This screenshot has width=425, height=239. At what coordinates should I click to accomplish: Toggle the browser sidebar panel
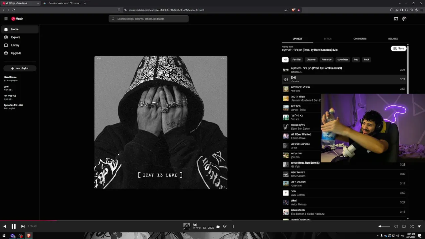pyautogui.click(x=402, y=10)
